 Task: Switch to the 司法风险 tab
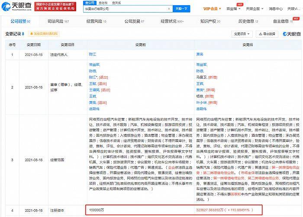(58, 22)
